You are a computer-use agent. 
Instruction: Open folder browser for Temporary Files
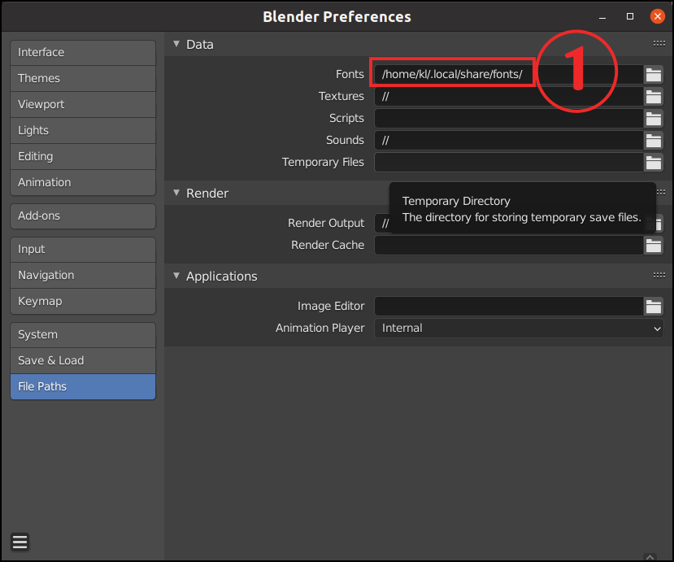click(x=654, y=163)
